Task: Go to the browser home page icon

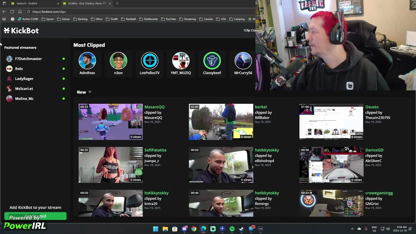Action: click(20, 12)
